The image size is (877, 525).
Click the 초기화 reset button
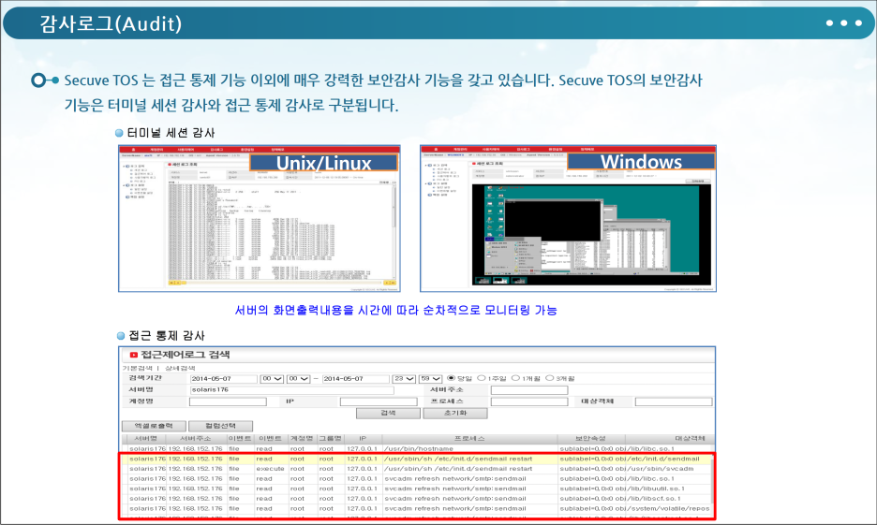click(455, 414)
